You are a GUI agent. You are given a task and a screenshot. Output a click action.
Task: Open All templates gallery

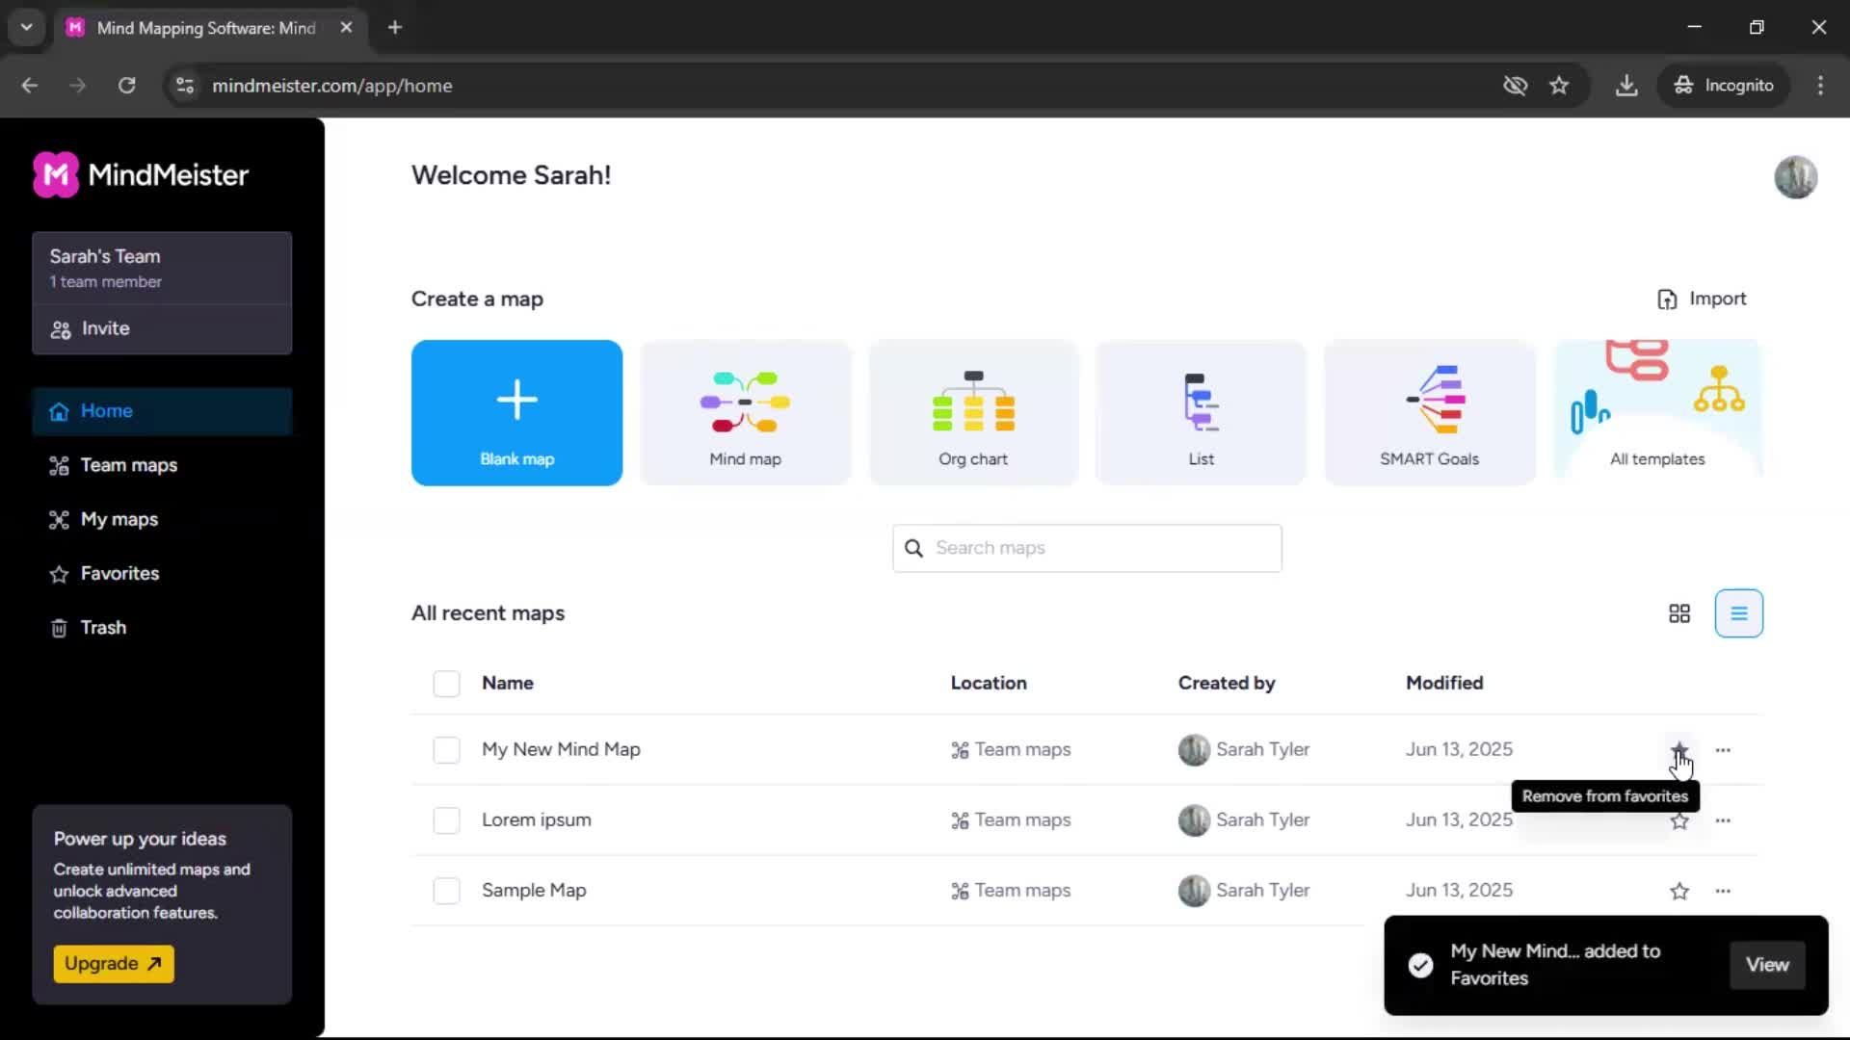(x=1657, y=412)
